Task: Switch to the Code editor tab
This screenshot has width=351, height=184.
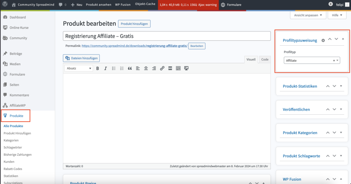Action: tap(265, 59)
